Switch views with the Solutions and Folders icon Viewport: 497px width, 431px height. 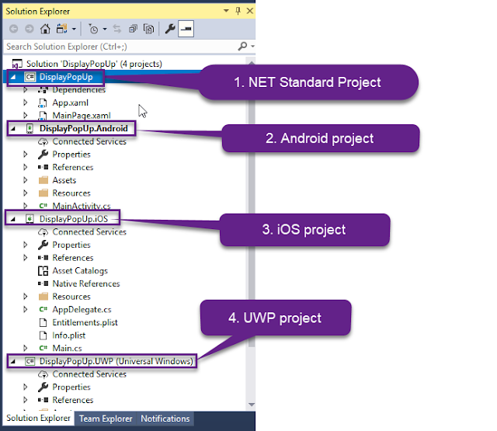coord(62,30)
